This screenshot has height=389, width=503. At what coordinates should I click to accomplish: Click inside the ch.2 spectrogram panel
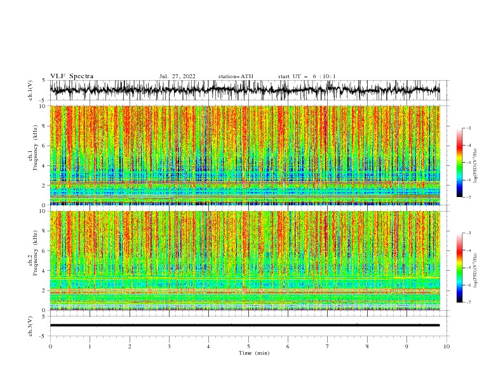[x=245, y=261]
